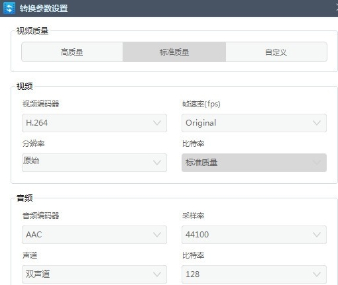Click the chevron arrow in AAC field
This screenshot has height=285, width=338.
pyautogui.click(x=157, y=235)
